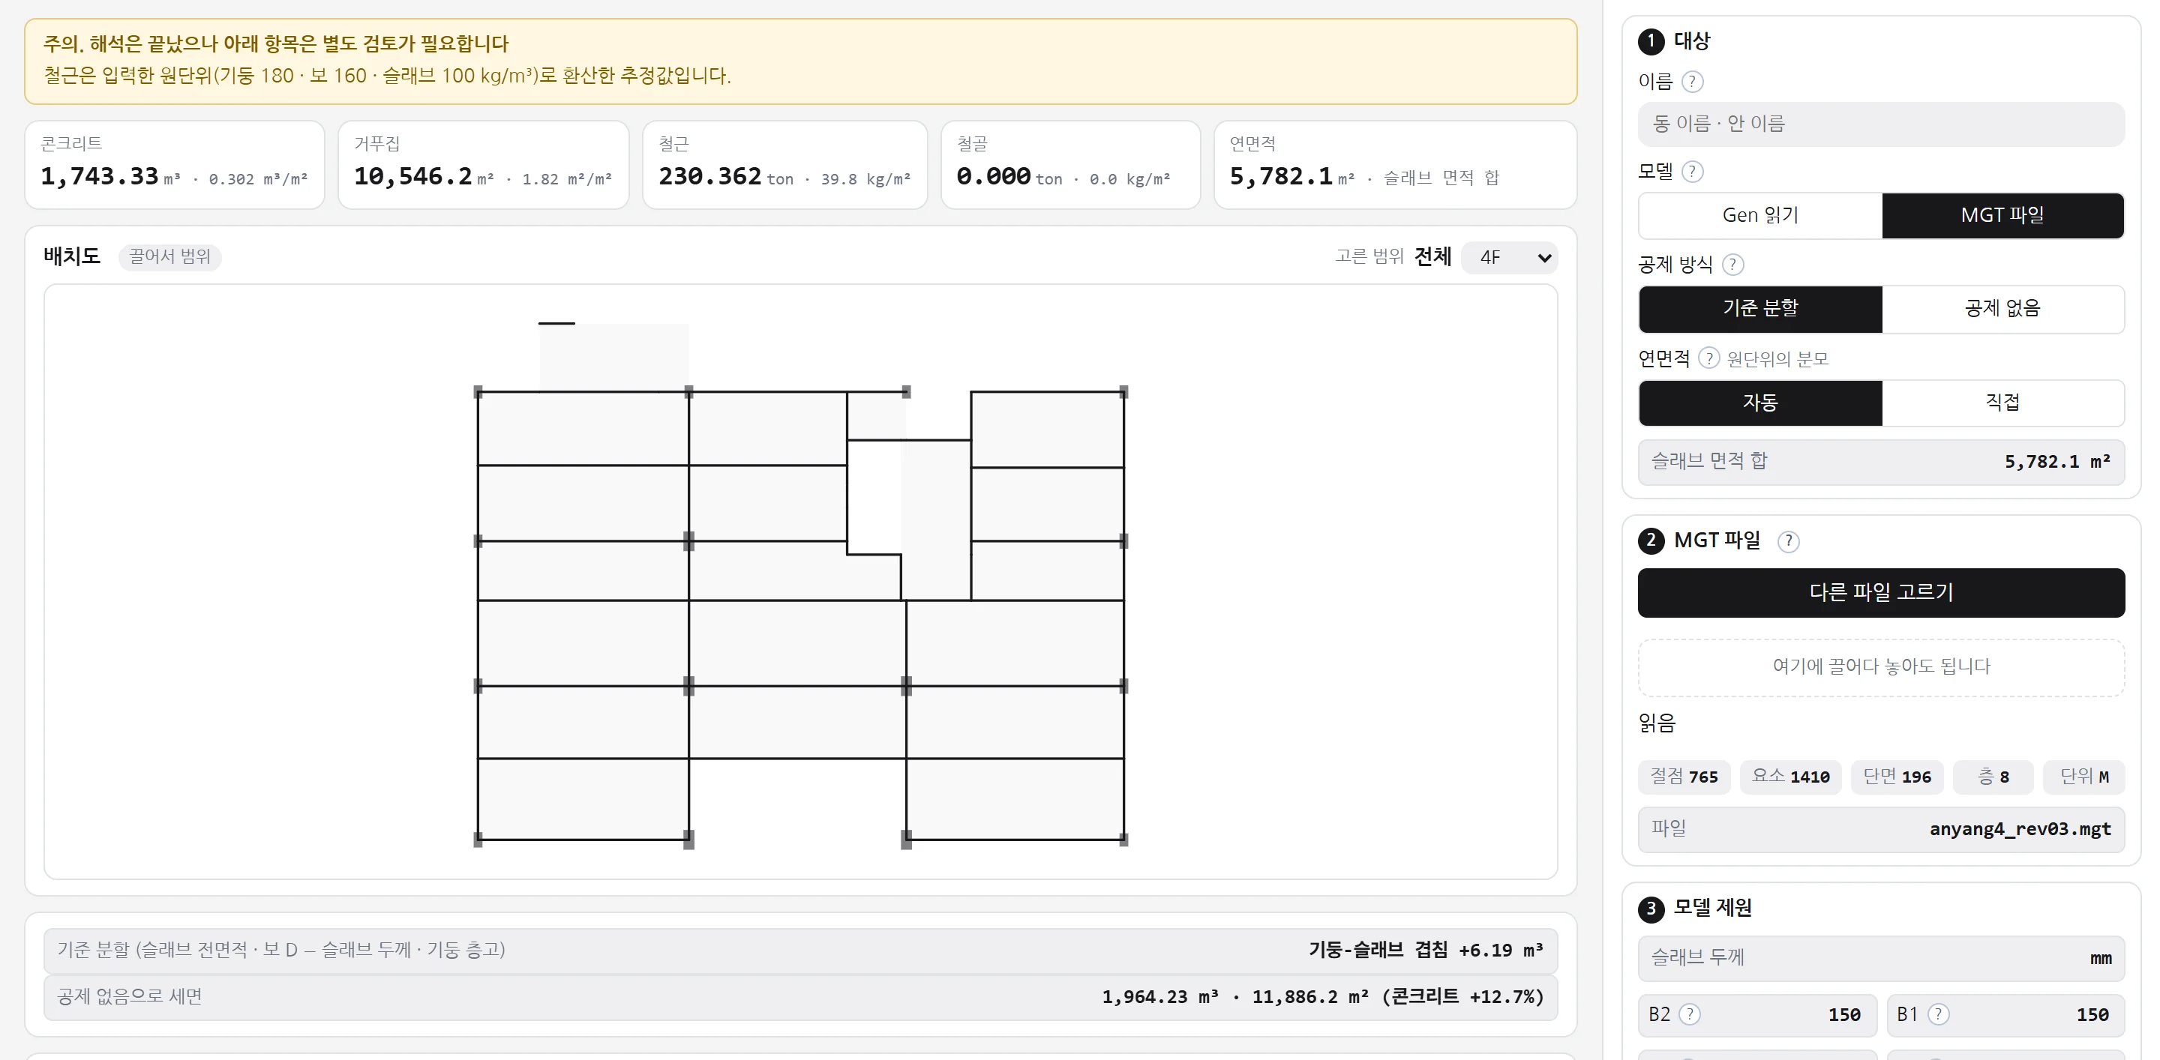Click file name anyang4_rev03.mgt
The image size is (2160, 1060).
click(2020, 830)
